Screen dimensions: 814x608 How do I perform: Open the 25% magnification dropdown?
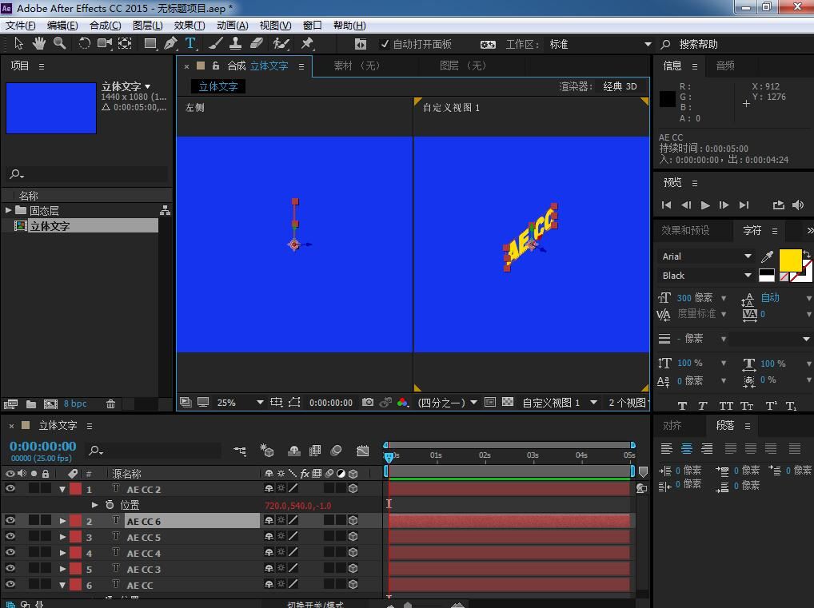(239, 402)
